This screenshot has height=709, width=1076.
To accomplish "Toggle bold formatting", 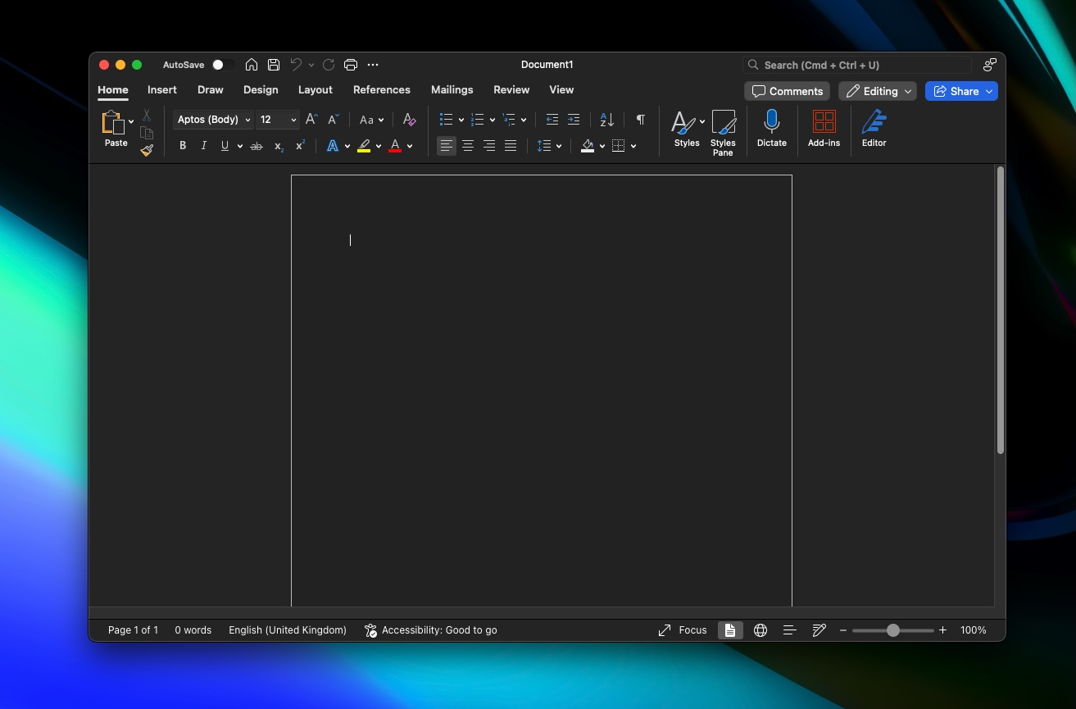I will point(183,145).
